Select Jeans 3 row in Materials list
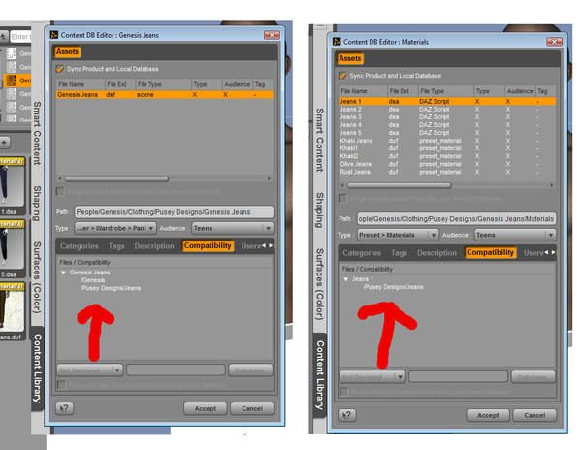Viewport: 582px width, 450px height. (447, 116)
